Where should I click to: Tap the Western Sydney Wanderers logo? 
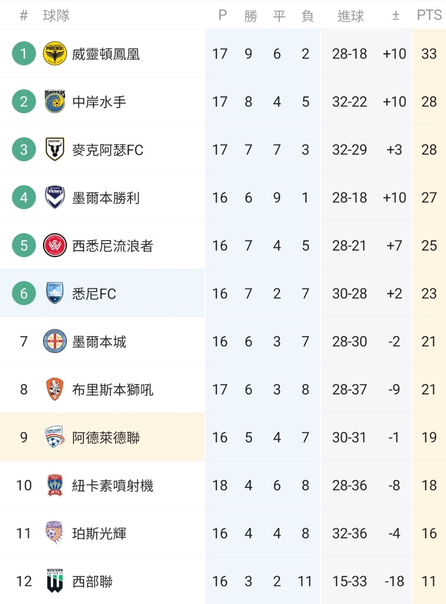55,245
